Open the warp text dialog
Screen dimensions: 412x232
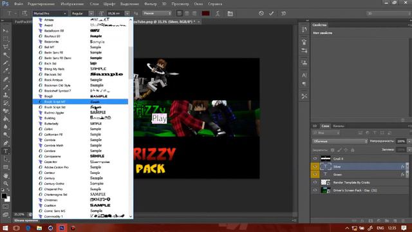(218, 14)
